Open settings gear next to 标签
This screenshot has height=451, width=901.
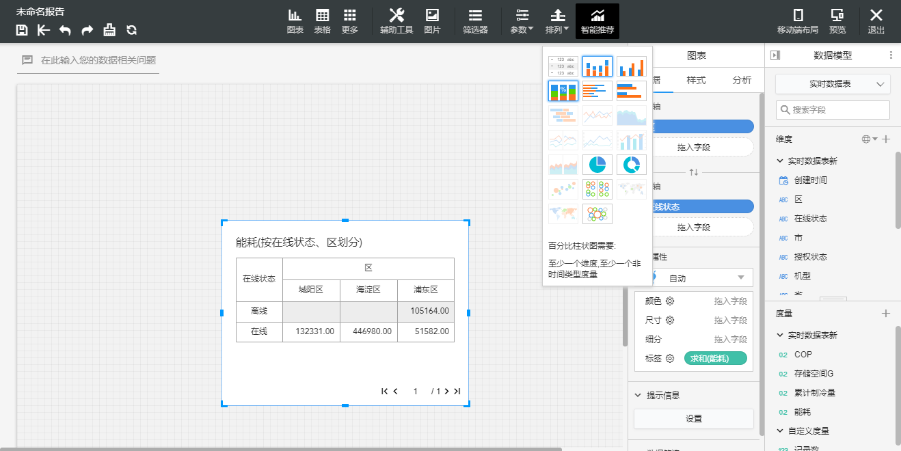[x=670, y=358]
